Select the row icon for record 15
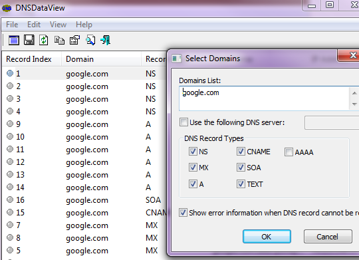This screenshot has width=359, height=260. (10, 212)
